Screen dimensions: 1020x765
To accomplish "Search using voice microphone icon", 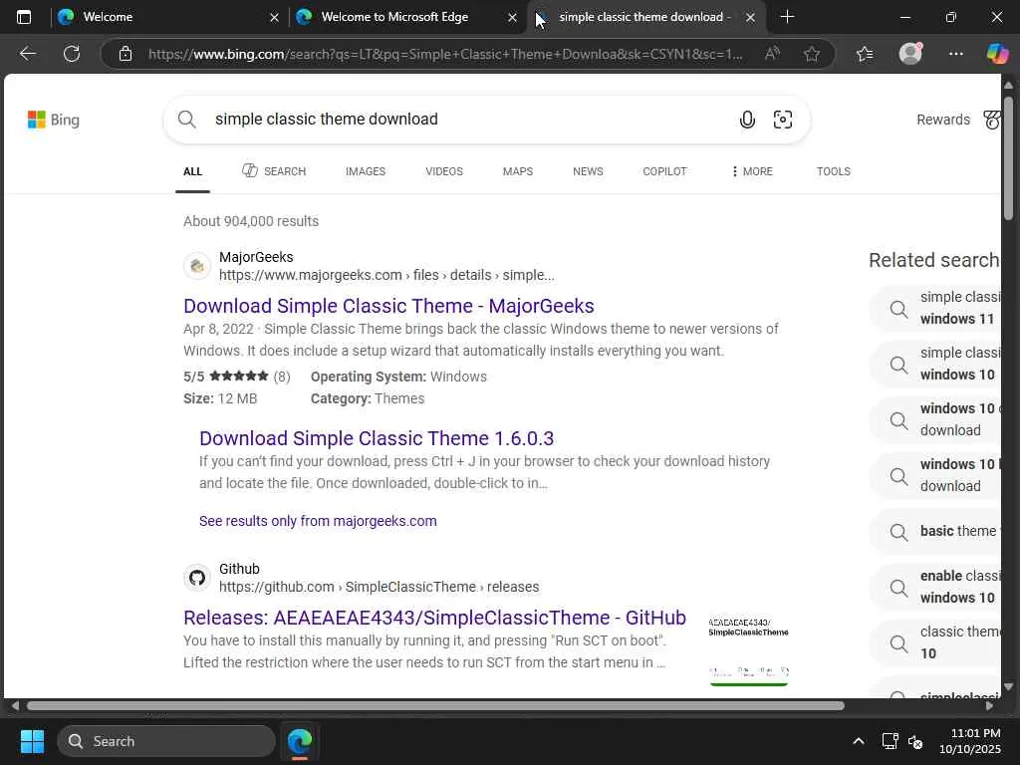I will [747, 120].
